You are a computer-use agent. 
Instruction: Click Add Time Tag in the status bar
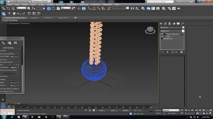[138, 114]
